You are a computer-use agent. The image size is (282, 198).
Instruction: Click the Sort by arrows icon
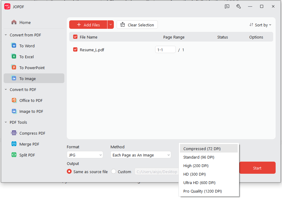tap(251, 25)
